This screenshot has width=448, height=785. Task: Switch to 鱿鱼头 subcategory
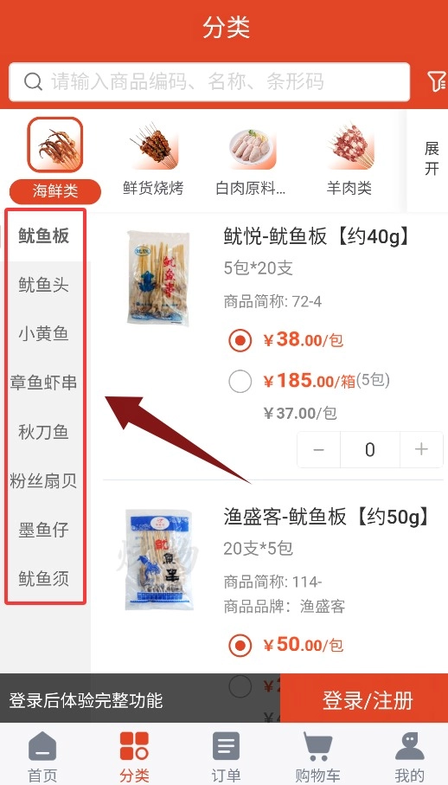(x=44, y=285)
